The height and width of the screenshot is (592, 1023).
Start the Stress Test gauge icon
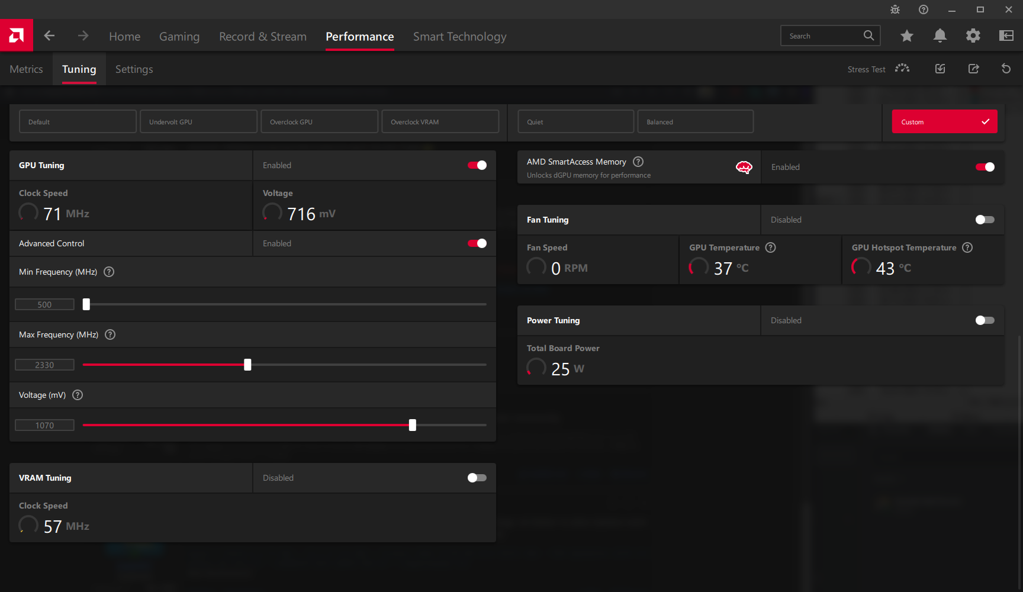[x=902, y=69]
